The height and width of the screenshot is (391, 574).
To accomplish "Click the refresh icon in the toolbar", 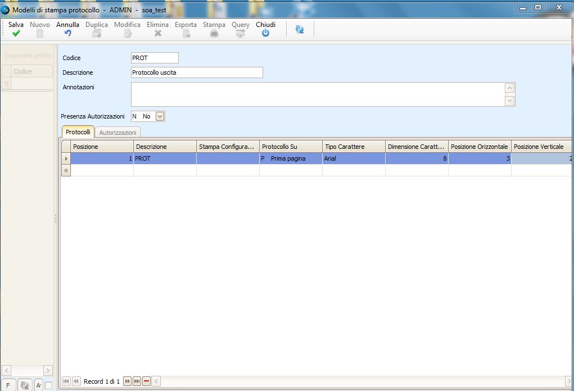I will coord(300,30).
